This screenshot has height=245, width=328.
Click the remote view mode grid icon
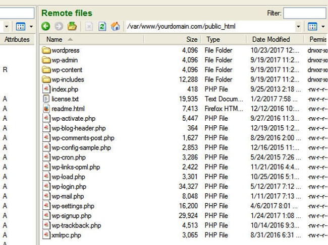coord(312,27)
